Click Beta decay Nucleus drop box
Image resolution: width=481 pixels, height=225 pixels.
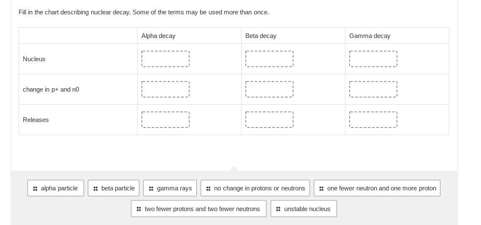(269, 59)
